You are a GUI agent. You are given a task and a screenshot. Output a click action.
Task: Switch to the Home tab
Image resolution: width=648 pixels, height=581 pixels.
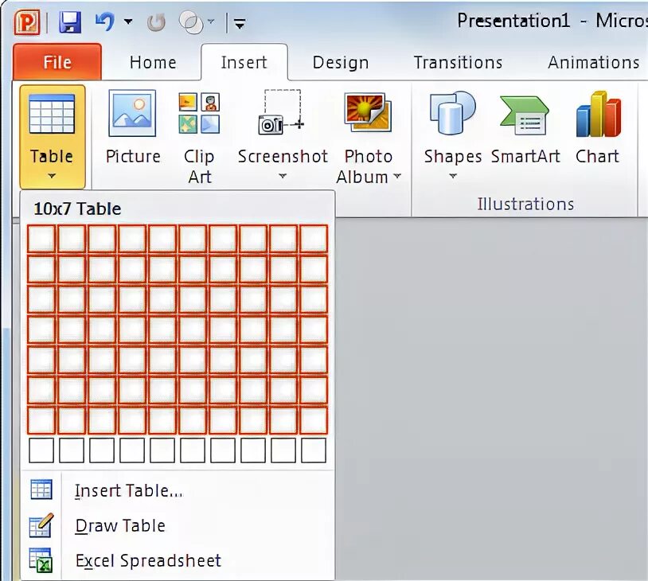click(x=153, y=62)
